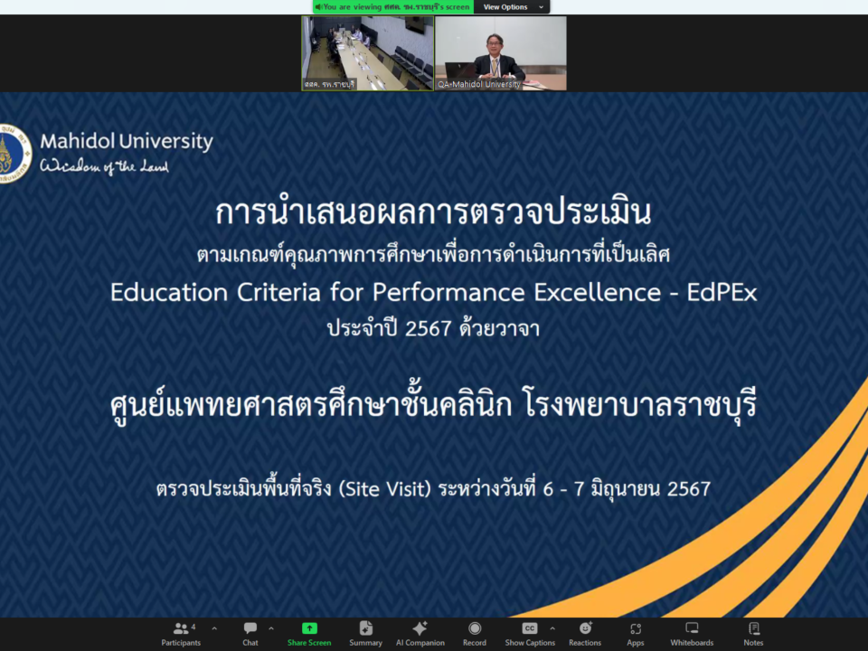Open the Participants panel
This screenshot has width=868, height=651.
click(x=181, y=633)
